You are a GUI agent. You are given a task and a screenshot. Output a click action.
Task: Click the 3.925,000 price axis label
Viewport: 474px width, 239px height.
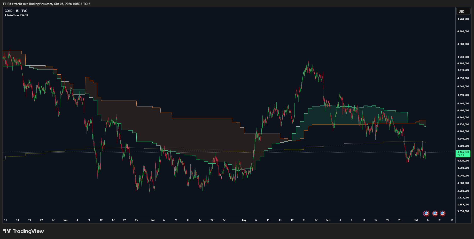(x=463, y=198)
